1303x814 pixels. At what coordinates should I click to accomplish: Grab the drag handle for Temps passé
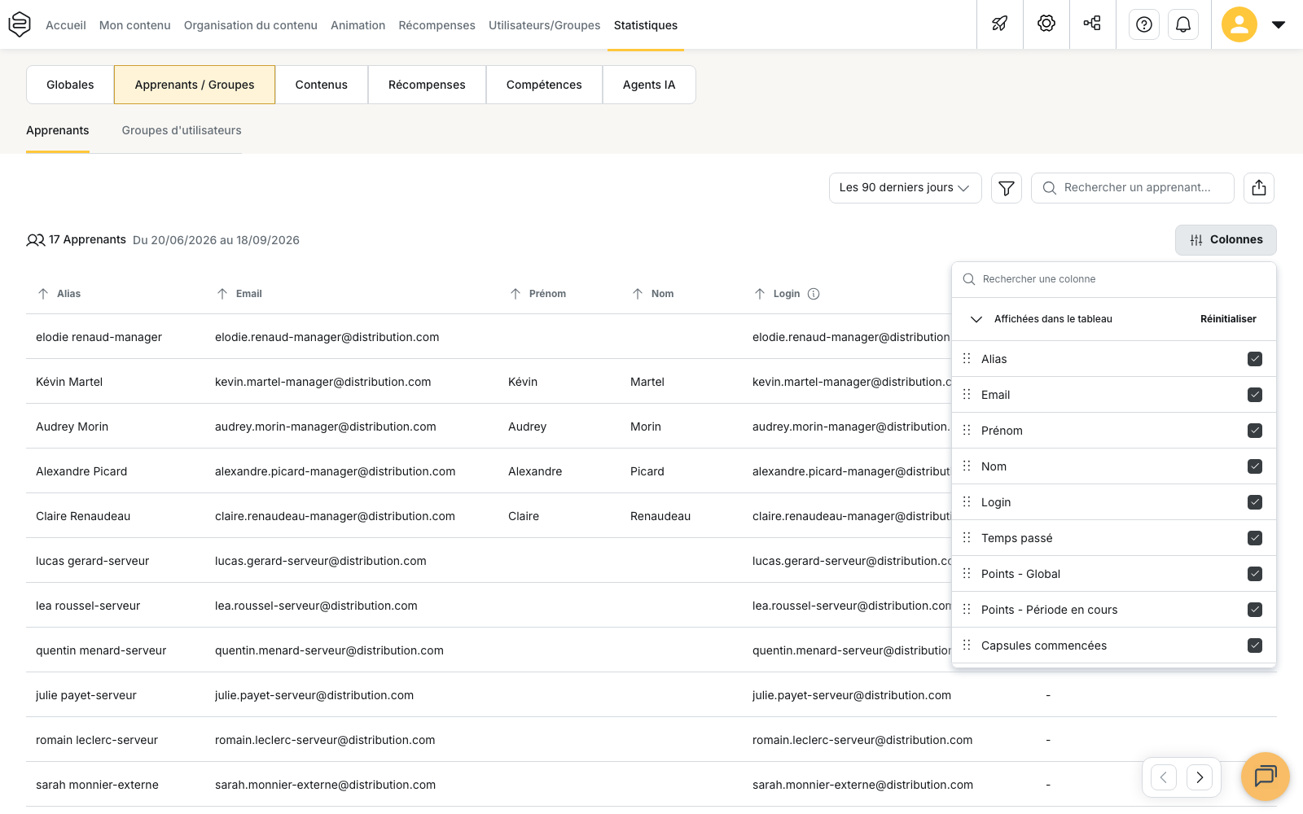[x=967, y=537]
